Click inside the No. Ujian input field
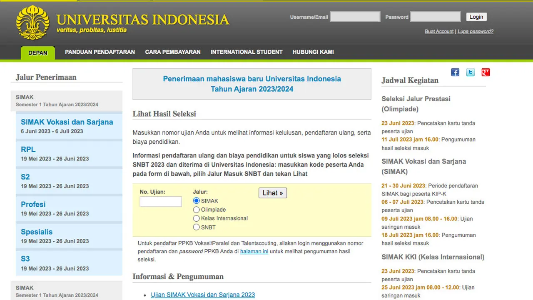 point(160,201)
